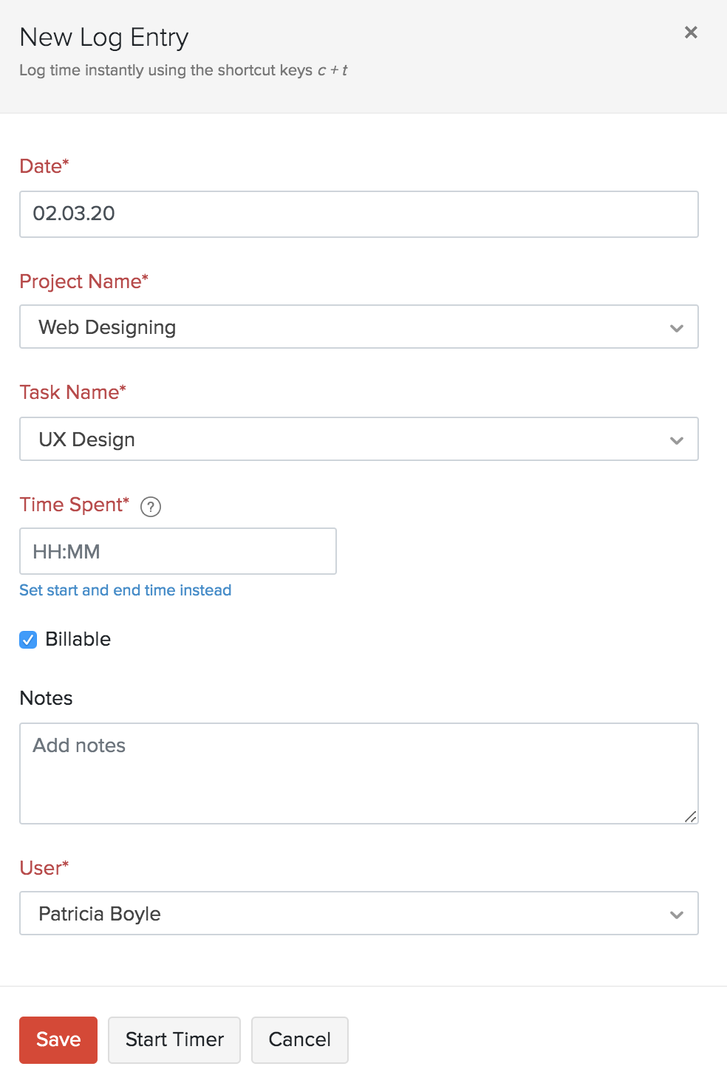Click the HH:MM time spent field
The height and width of the screenshot is (1086, 727).
[177, 551]
